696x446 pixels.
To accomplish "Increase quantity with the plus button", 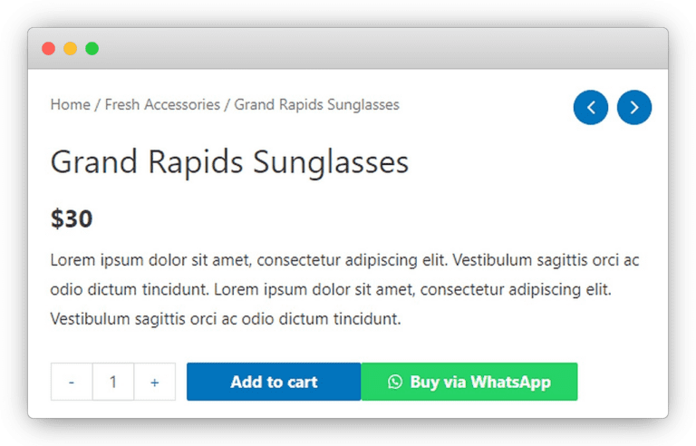I will tap(155, 383).
